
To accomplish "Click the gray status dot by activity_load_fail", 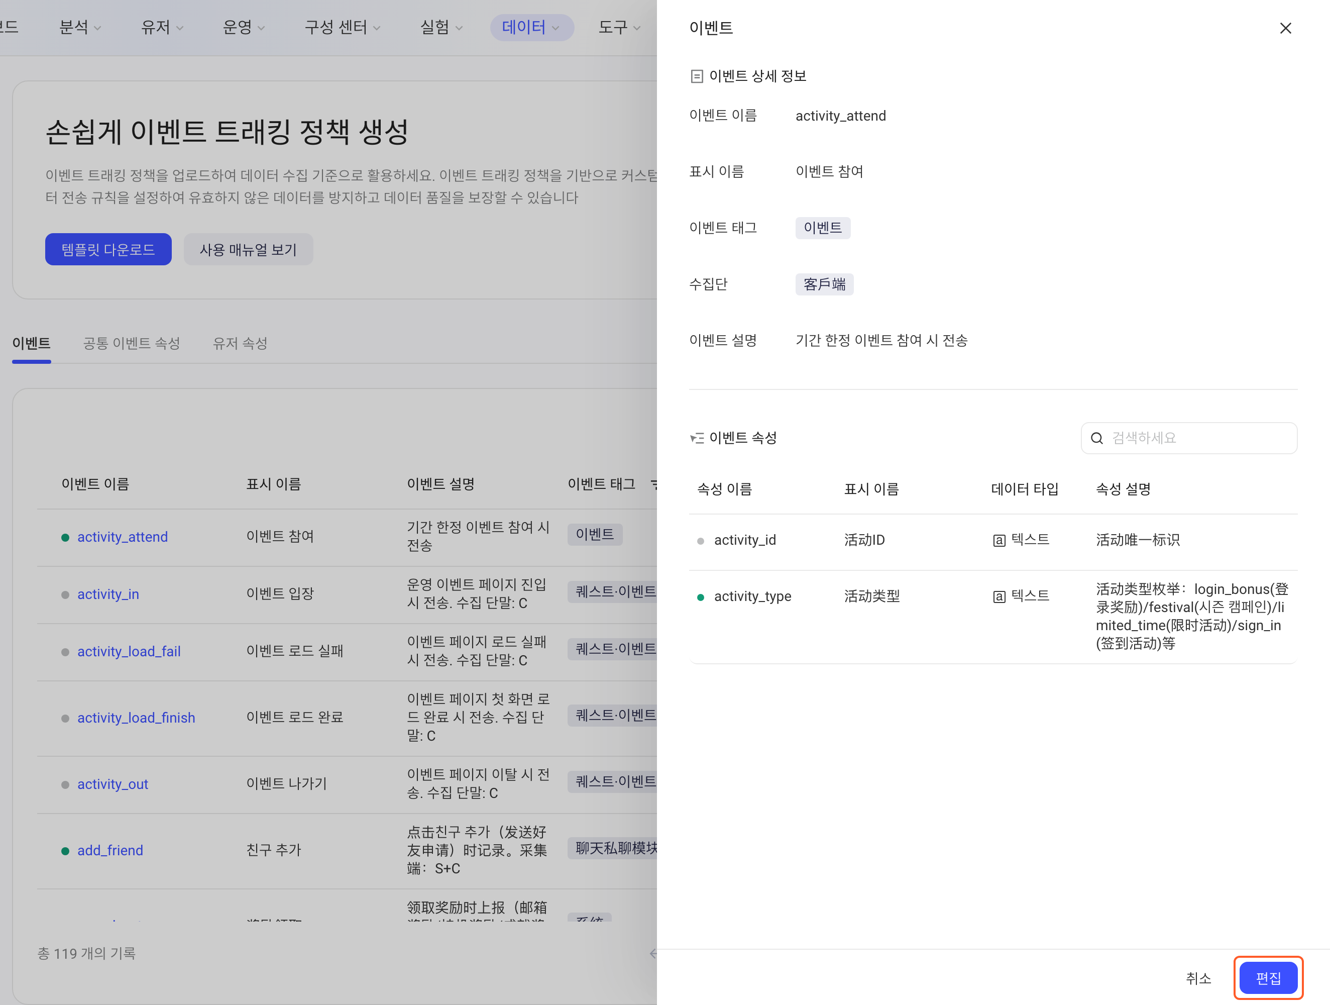I will tap(65, 652).
